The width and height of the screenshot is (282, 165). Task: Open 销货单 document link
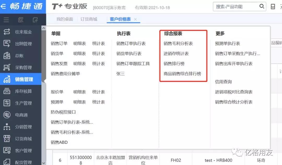[x=57, y=53]
